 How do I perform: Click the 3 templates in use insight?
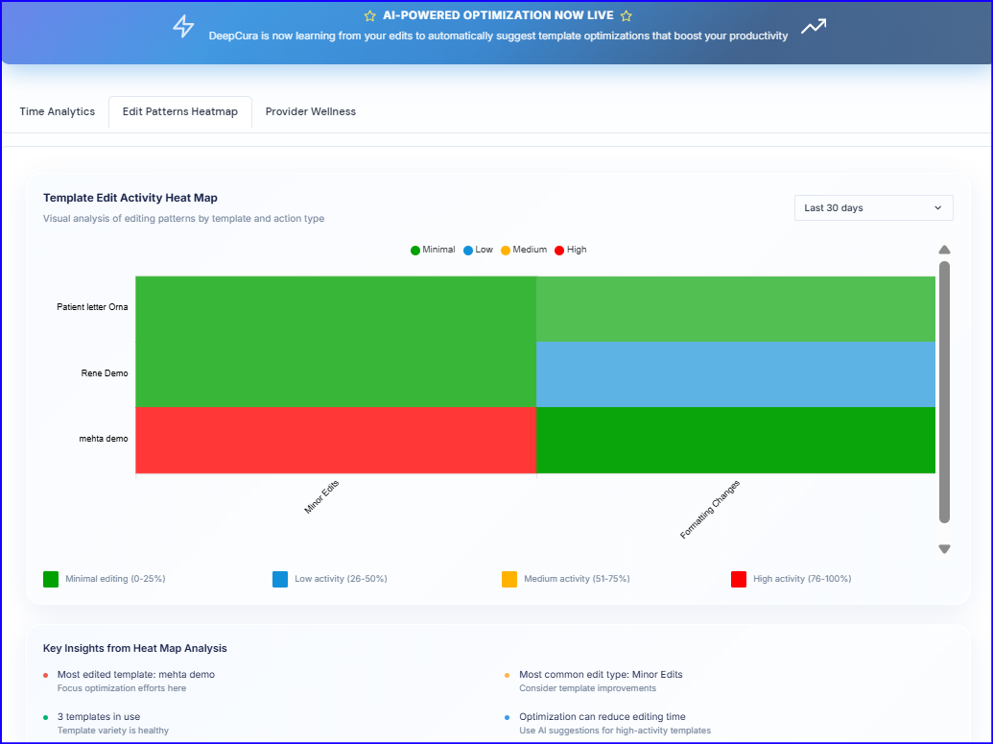point(99,717)
